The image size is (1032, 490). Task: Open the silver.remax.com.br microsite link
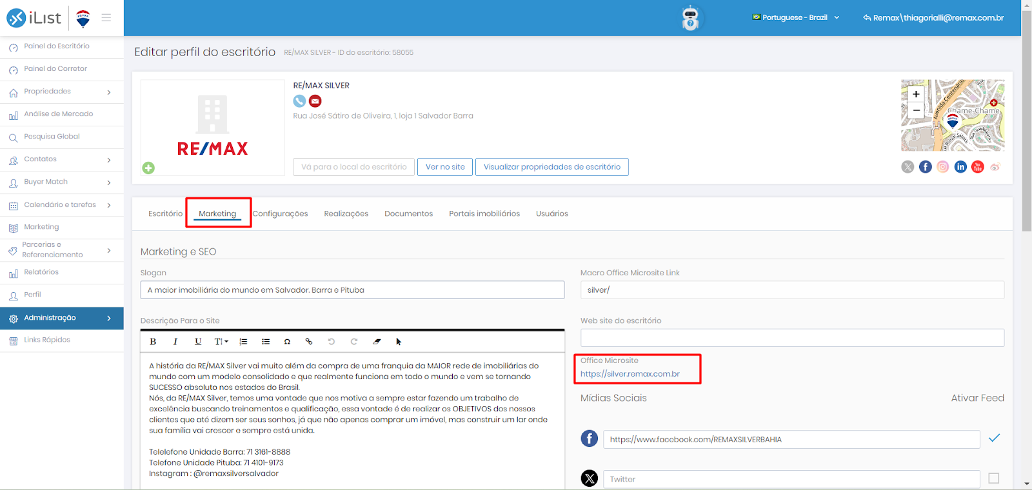630,374
